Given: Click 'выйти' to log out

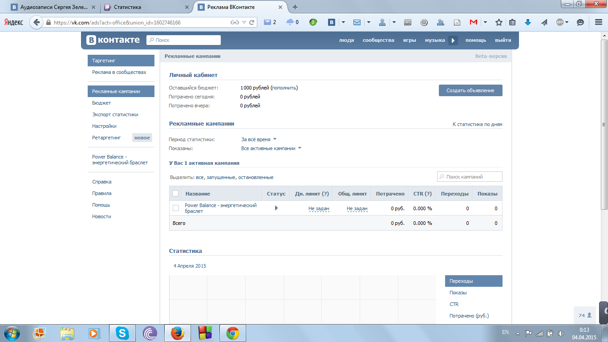Looking at the screenshot, I should 503,40.
